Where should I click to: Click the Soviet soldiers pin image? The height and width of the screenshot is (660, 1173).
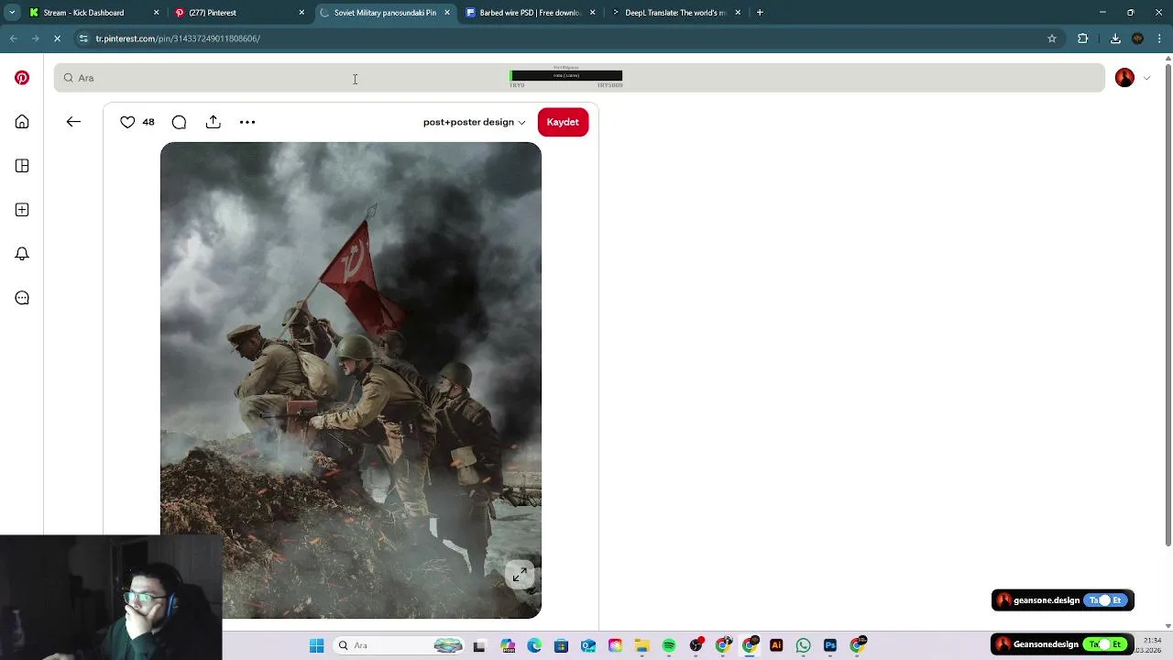click(x=351, y=379)
